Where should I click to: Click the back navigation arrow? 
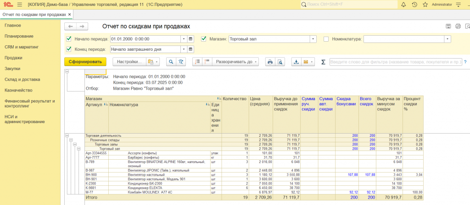[x=70, y=27]
